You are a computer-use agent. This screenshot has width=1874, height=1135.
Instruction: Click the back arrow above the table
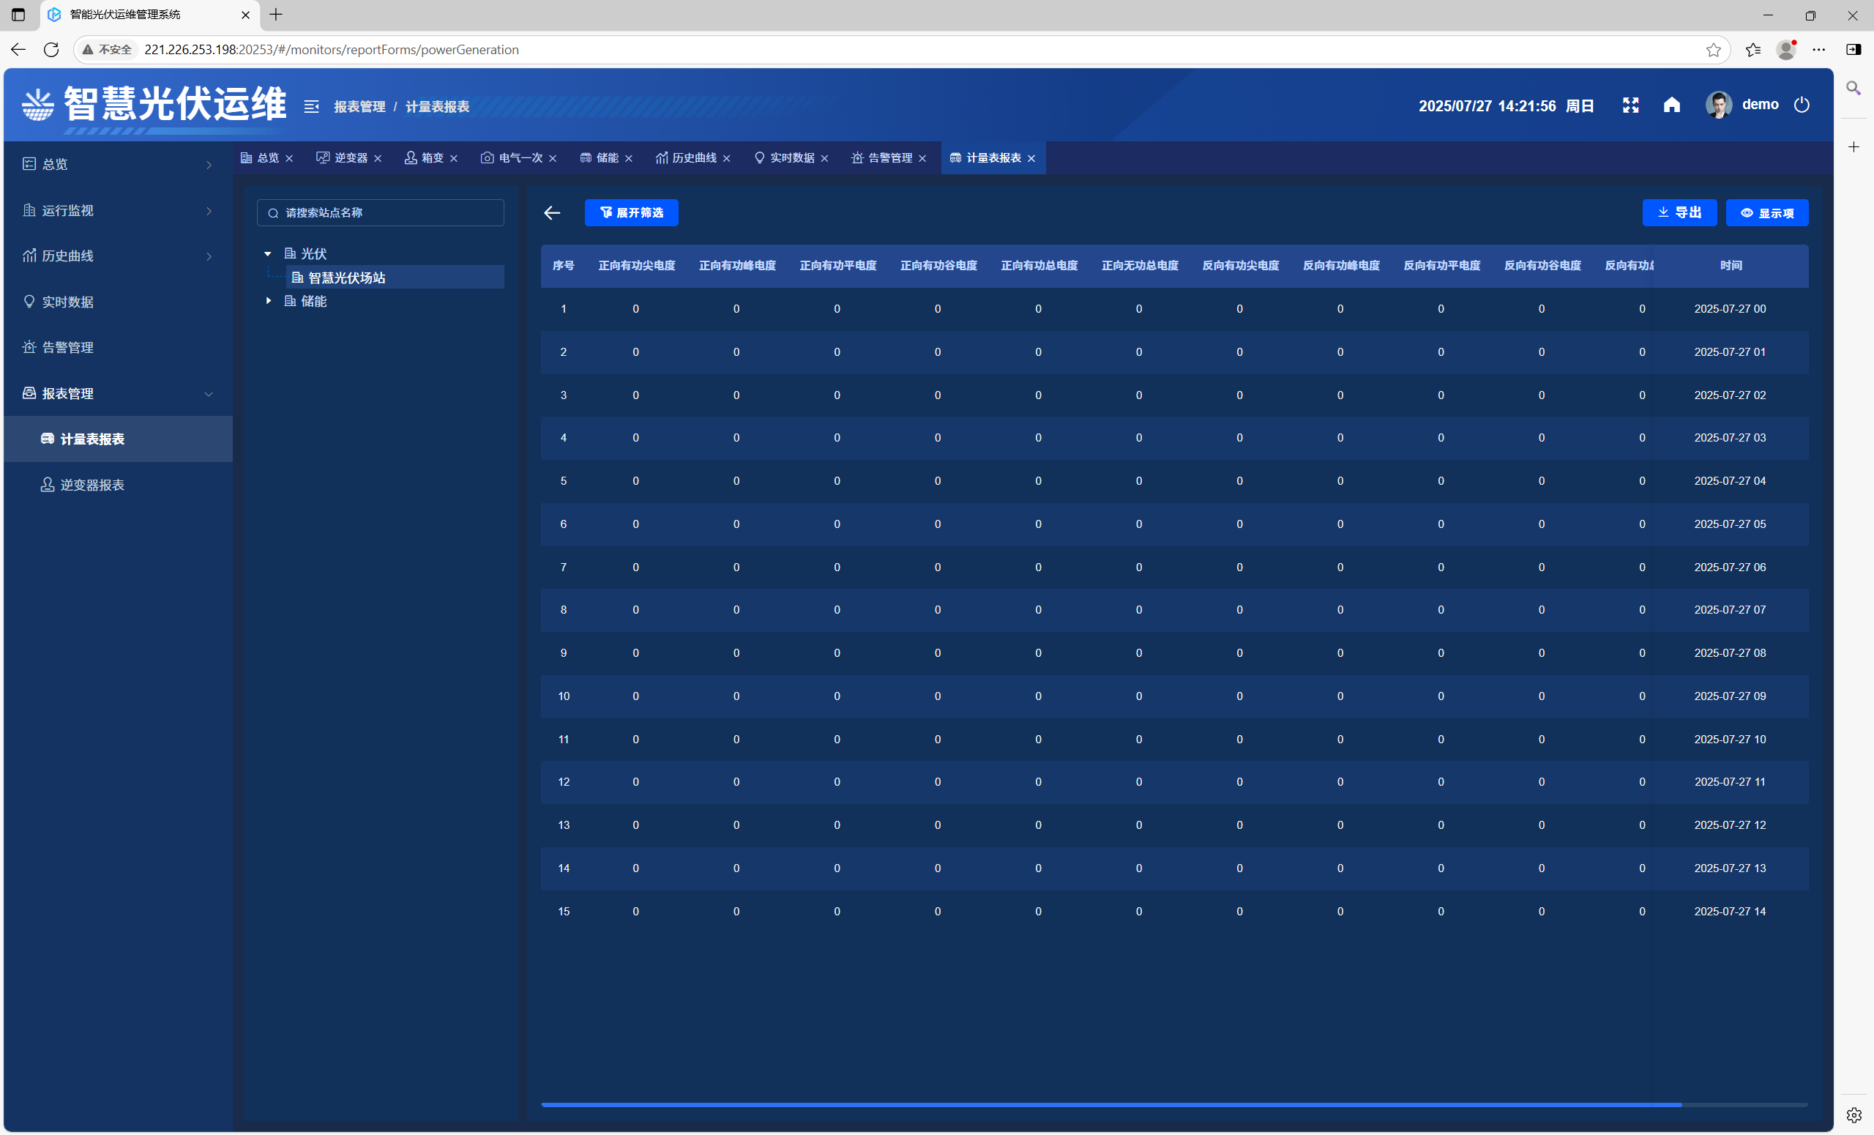pos(552,213)
